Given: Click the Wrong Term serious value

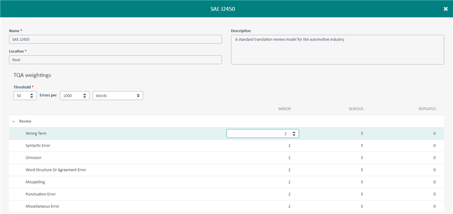Looking at the screenshot, I should point(362,134).
